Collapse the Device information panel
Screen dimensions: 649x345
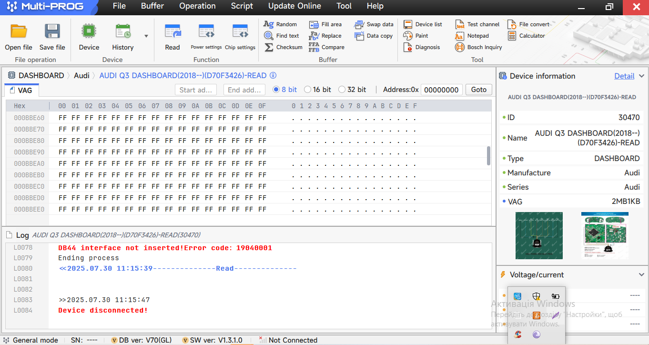641,76
